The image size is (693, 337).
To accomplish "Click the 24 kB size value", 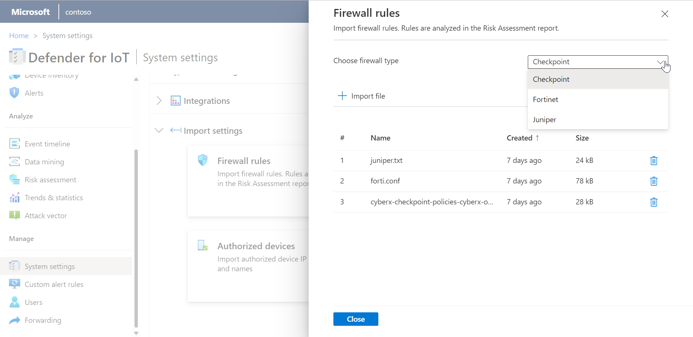I will tap(584, 160).
